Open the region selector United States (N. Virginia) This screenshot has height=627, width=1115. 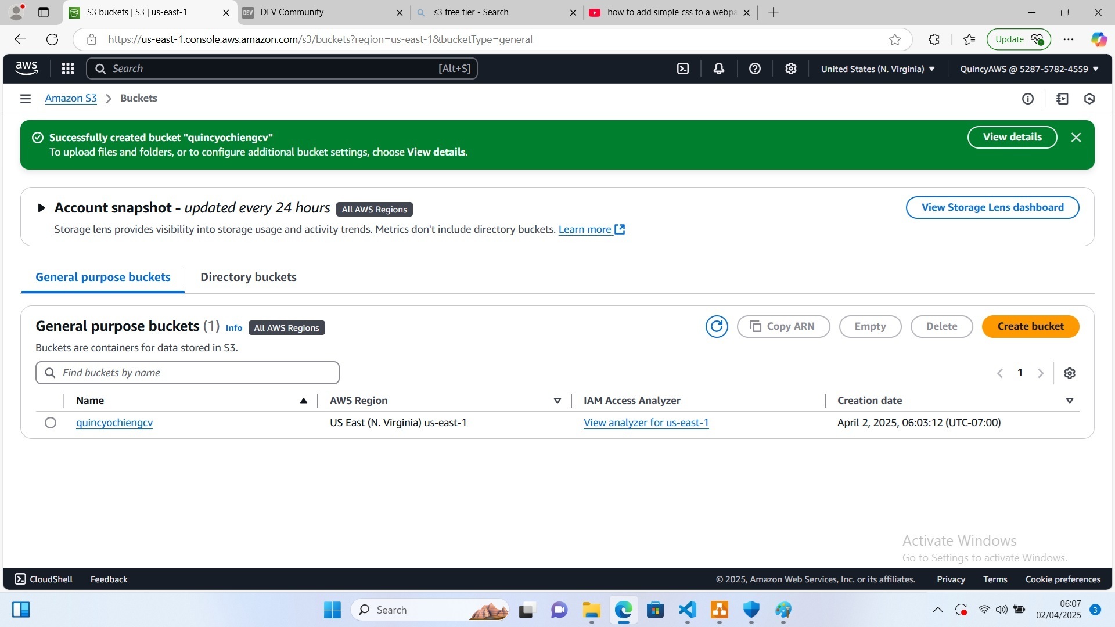click(877, 69)
